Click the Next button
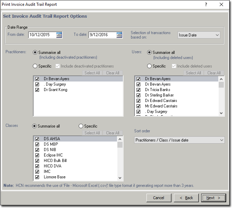The image size is (232, 208). click(214, 198)
